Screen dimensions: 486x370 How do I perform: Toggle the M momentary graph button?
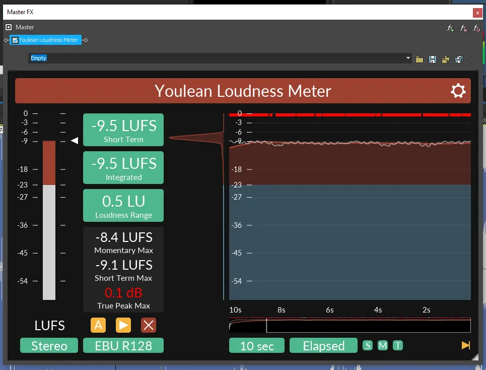tap(383, 345)
